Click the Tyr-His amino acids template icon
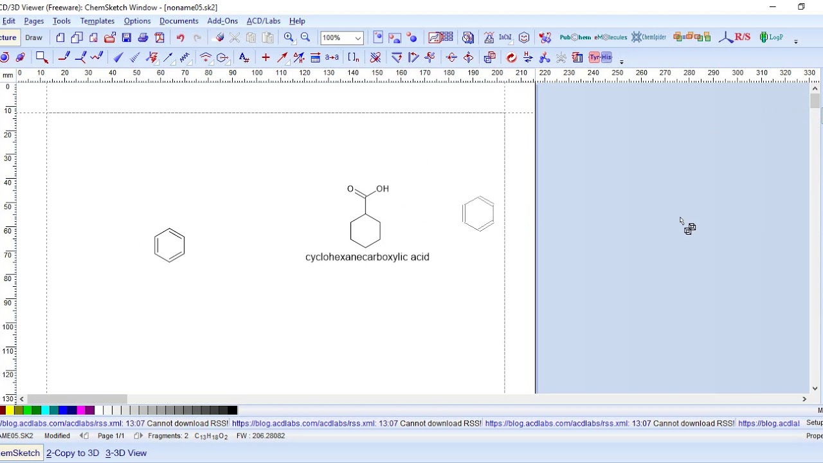This screenshot has width=823, height=463. tap(601, 57)
